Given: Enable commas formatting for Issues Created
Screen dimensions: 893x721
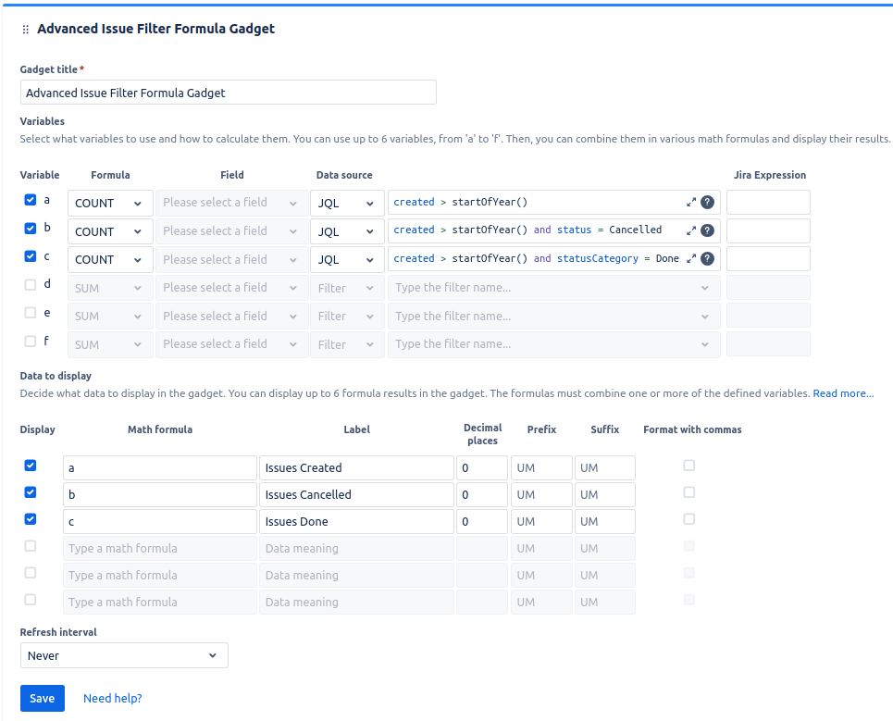Looking at the screenshot, I should 689,466.
